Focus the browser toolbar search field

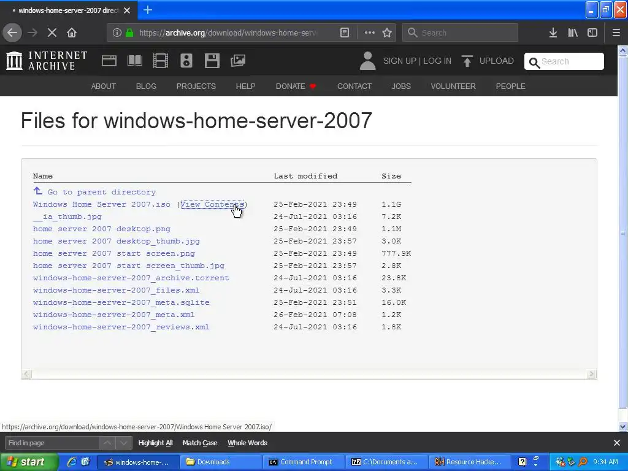tap(460, 33)
